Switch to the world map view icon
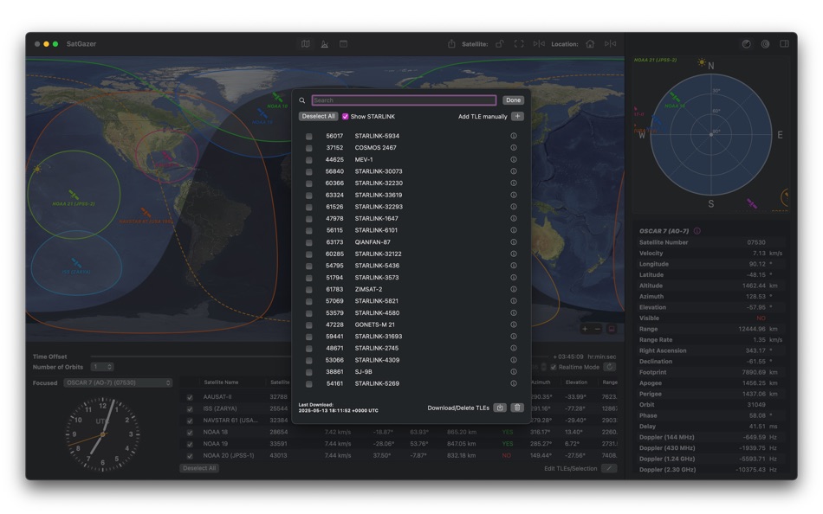The width and height of the screenshot is (823, 514). point(306,44)
